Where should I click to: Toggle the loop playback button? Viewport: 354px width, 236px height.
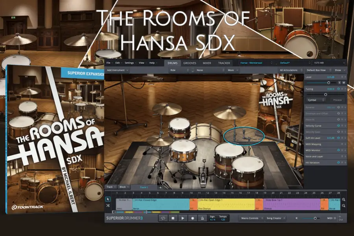[163, 218]
